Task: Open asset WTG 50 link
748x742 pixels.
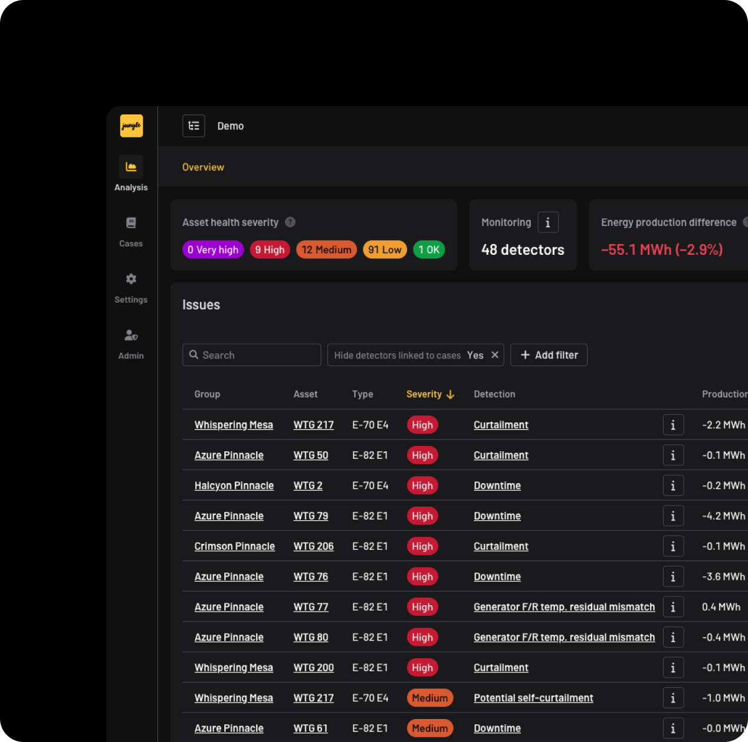Action: pyautogui.click(x=311, y=455)
